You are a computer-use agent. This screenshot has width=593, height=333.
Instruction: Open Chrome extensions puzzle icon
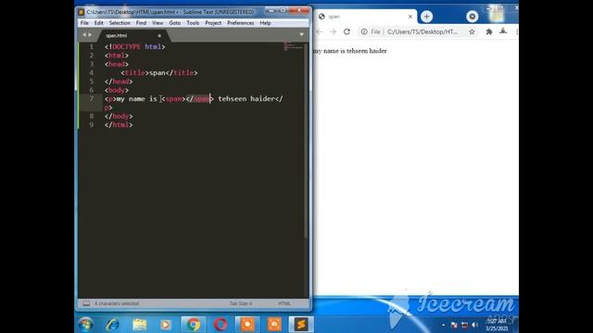point(489,31)
